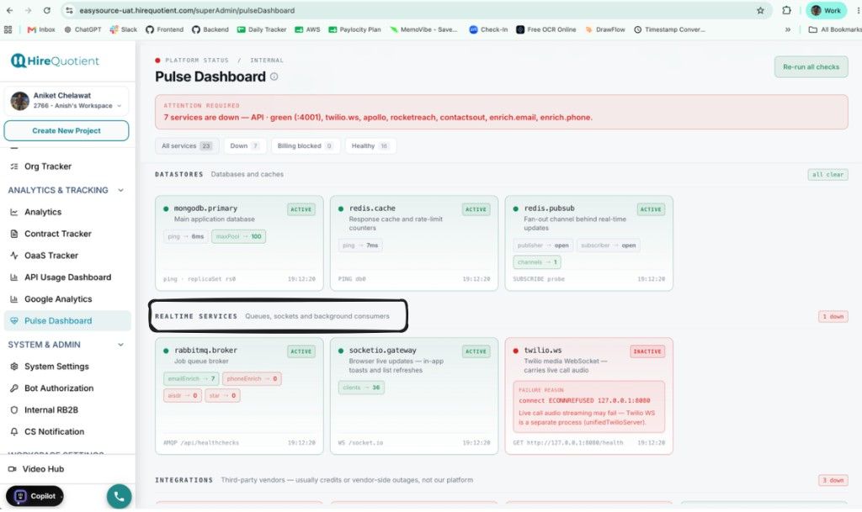The height and width of the screenshot is (512, 862).
Task: Open API Usage Dashboard in the sidebar
Action: 67,277
